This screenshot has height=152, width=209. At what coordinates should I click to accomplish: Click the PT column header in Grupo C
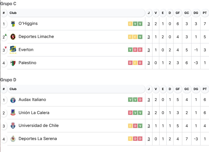tap(205, 13)
